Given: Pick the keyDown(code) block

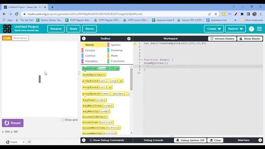Looking at the screenshot, I should [x=94, y=100].
